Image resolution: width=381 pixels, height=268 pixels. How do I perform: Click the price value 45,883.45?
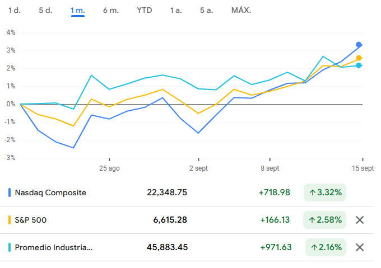[167, 247]
